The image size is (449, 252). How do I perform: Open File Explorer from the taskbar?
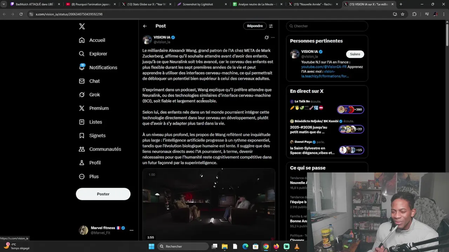tap(225, 246)
